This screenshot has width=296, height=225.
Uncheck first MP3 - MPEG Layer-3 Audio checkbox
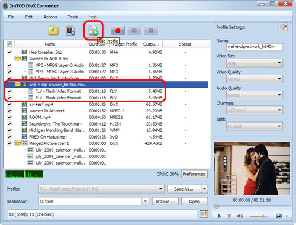click(9, 65)
